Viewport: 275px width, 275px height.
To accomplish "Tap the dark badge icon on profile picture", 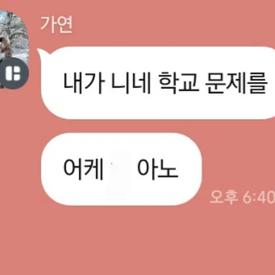I will 14,73.
